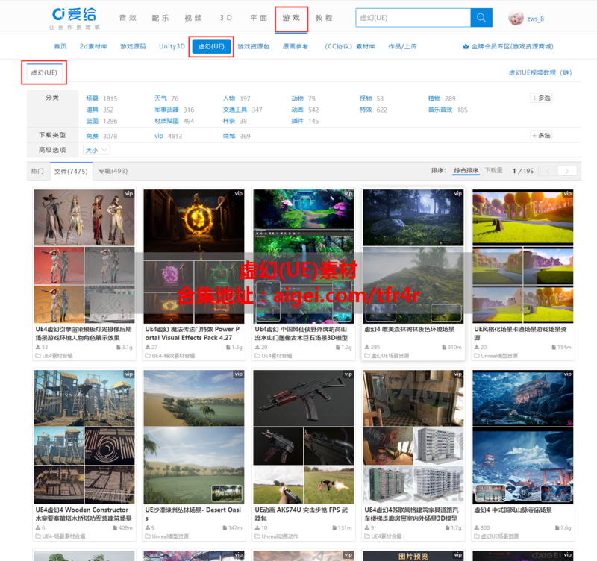The width and height of the screenshot is (597, 561).
Task: Open the 游戏 top menu
Action: [x=291, y=18]
